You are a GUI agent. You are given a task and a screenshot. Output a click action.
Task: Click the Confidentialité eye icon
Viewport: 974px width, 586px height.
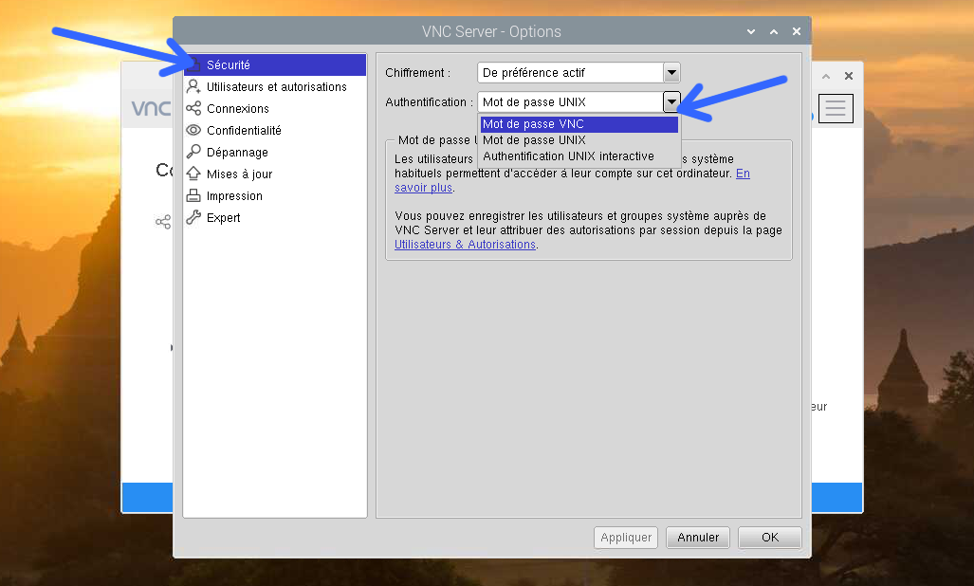[x=193, y=130]
